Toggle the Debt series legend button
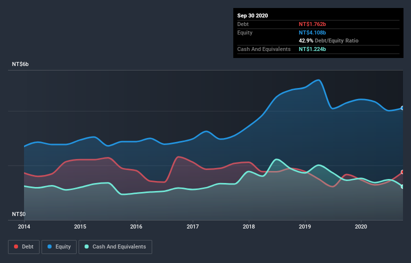411x263 pixels. click(x=24, y=247)
